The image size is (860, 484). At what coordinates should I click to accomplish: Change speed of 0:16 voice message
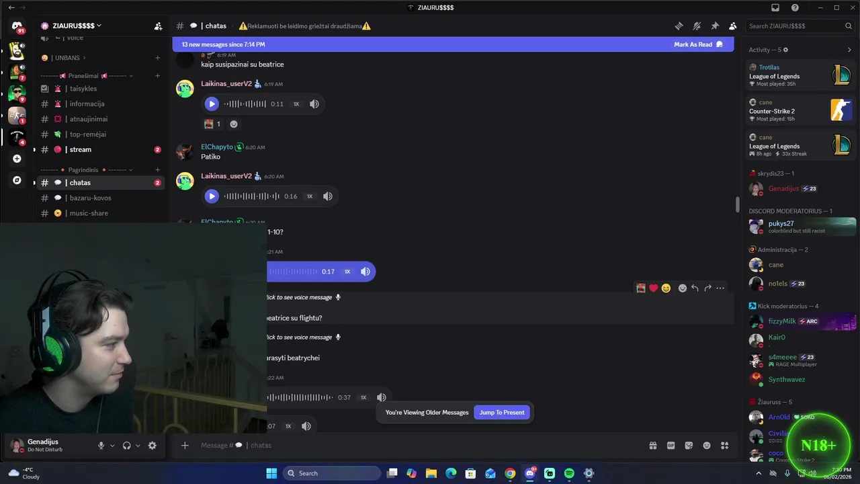(310, 196)
